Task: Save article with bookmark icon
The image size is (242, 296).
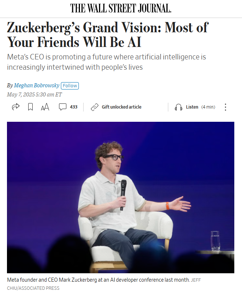Action: click(30, 107)
